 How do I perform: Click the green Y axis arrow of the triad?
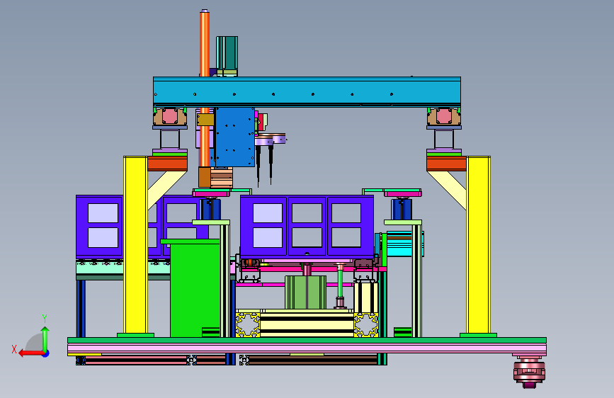pos(45,339)
